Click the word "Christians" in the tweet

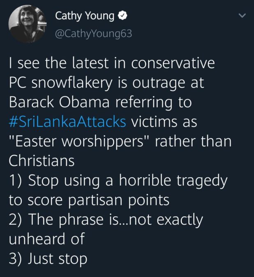coord(42,161)
